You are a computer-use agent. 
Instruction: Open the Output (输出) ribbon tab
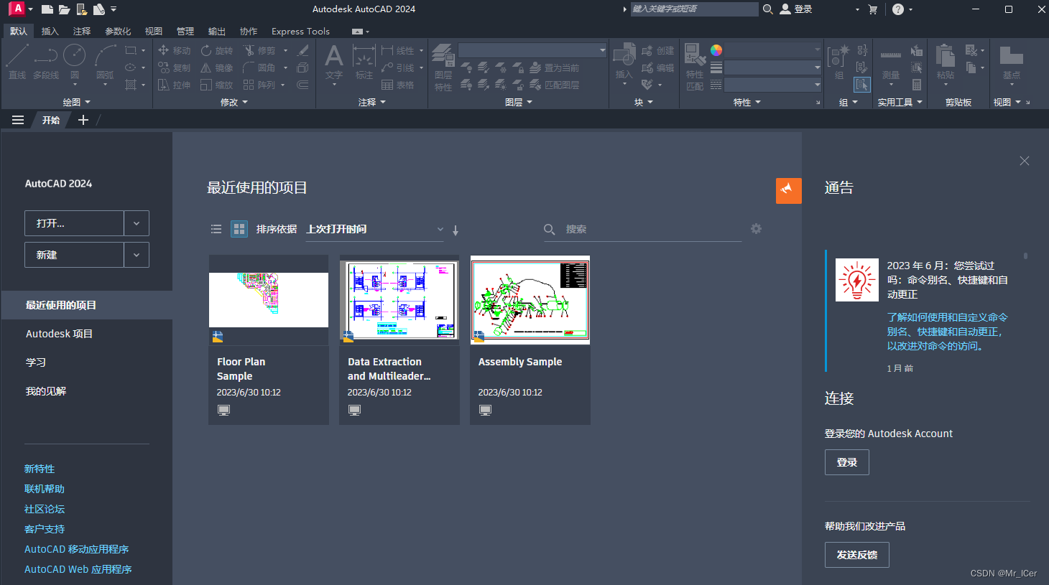pyautogui.click(x=217, y=31)
